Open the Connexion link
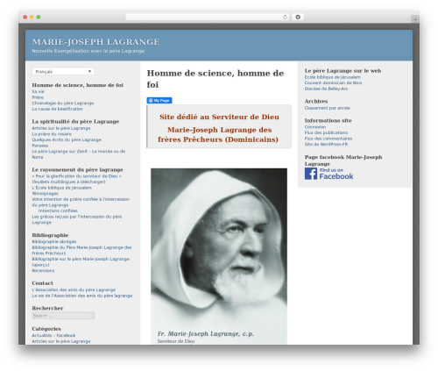This screenshot has width=438, height=371. [x=315, y=127]
